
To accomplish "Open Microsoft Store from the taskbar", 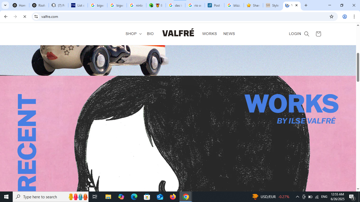I will pos(147,197).
